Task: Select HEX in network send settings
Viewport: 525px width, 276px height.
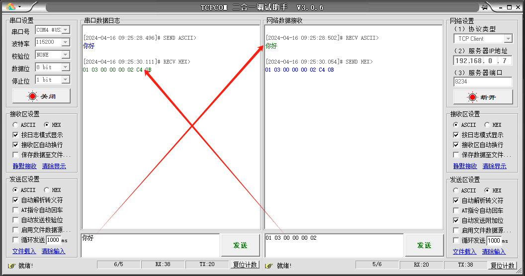Action: 487,190
